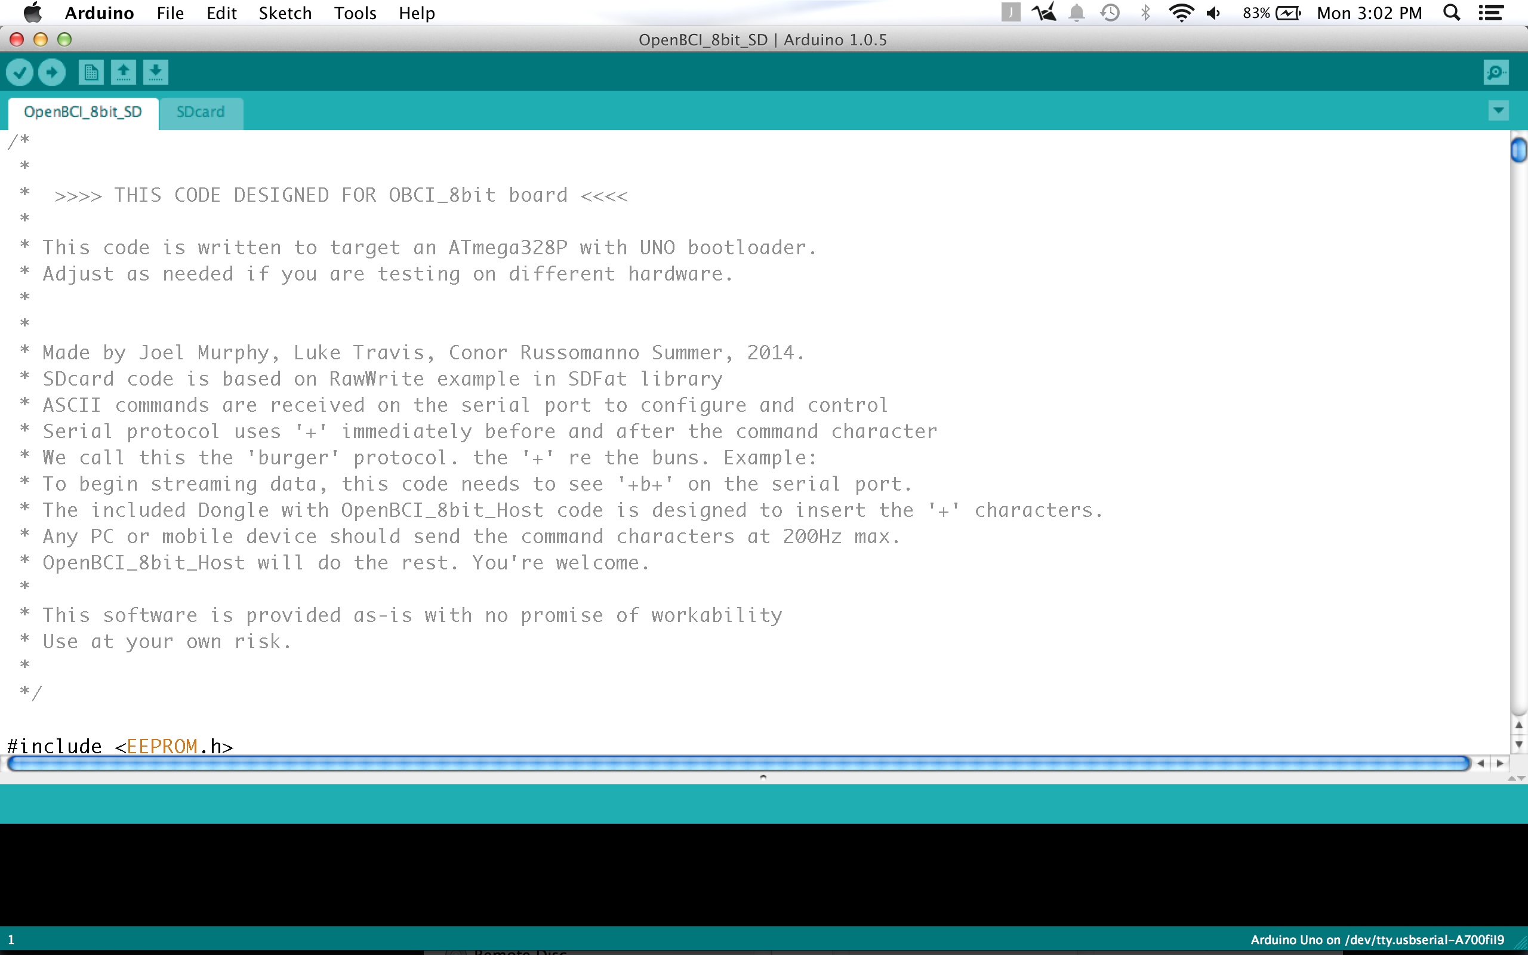Screen dimensions: 1528x955
Task: Select the OpenBCI_8bit_SD tab
Action: (83, 112)
